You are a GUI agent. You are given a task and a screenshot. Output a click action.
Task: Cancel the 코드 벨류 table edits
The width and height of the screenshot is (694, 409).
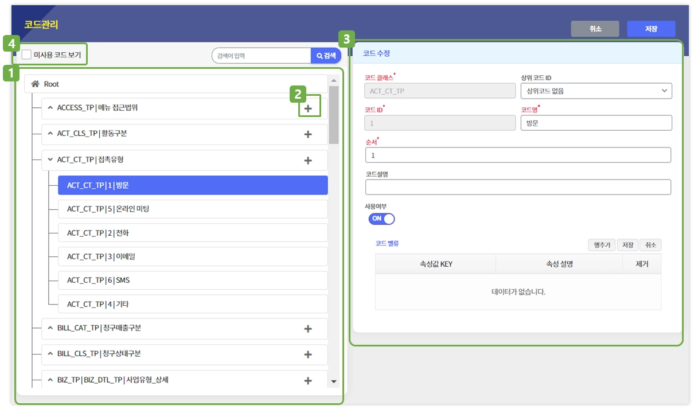coord(650,245)
